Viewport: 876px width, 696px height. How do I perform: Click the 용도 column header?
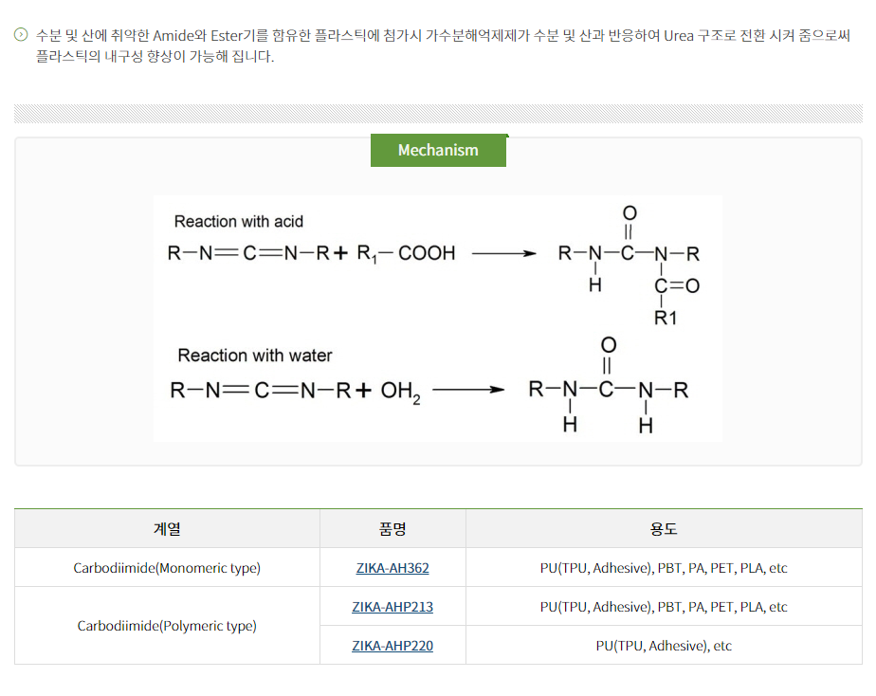[664, 529]
